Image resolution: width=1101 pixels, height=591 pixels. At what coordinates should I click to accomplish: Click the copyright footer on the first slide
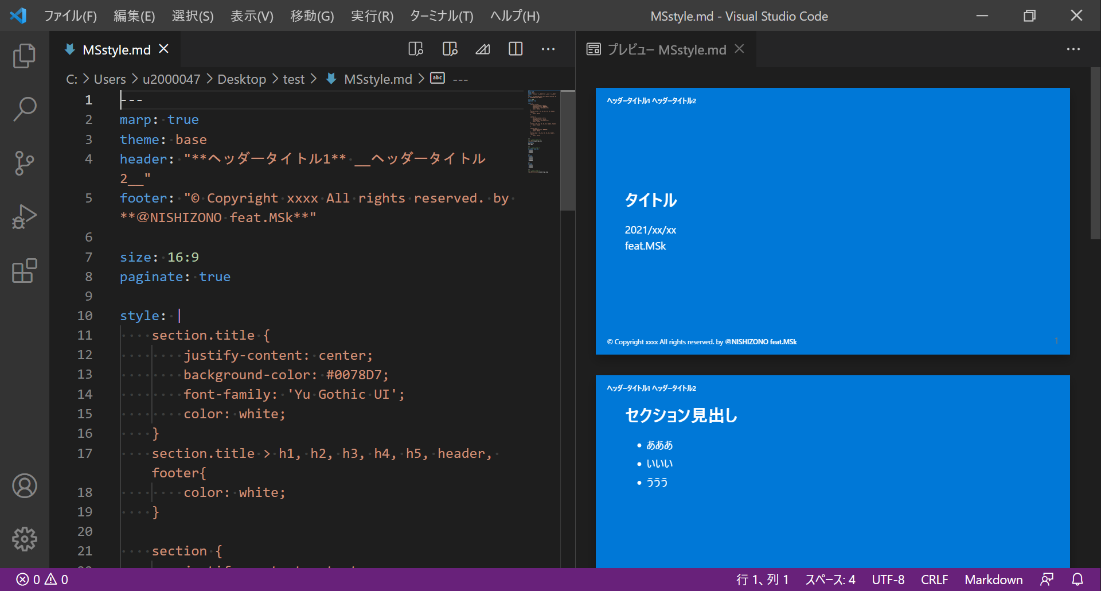click(x=702, y=342)
